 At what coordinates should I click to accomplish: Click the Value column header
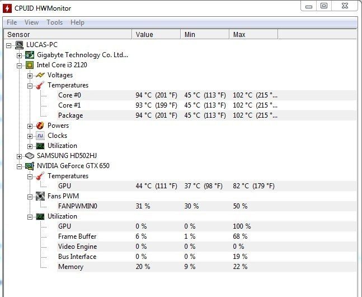point(156,35)
